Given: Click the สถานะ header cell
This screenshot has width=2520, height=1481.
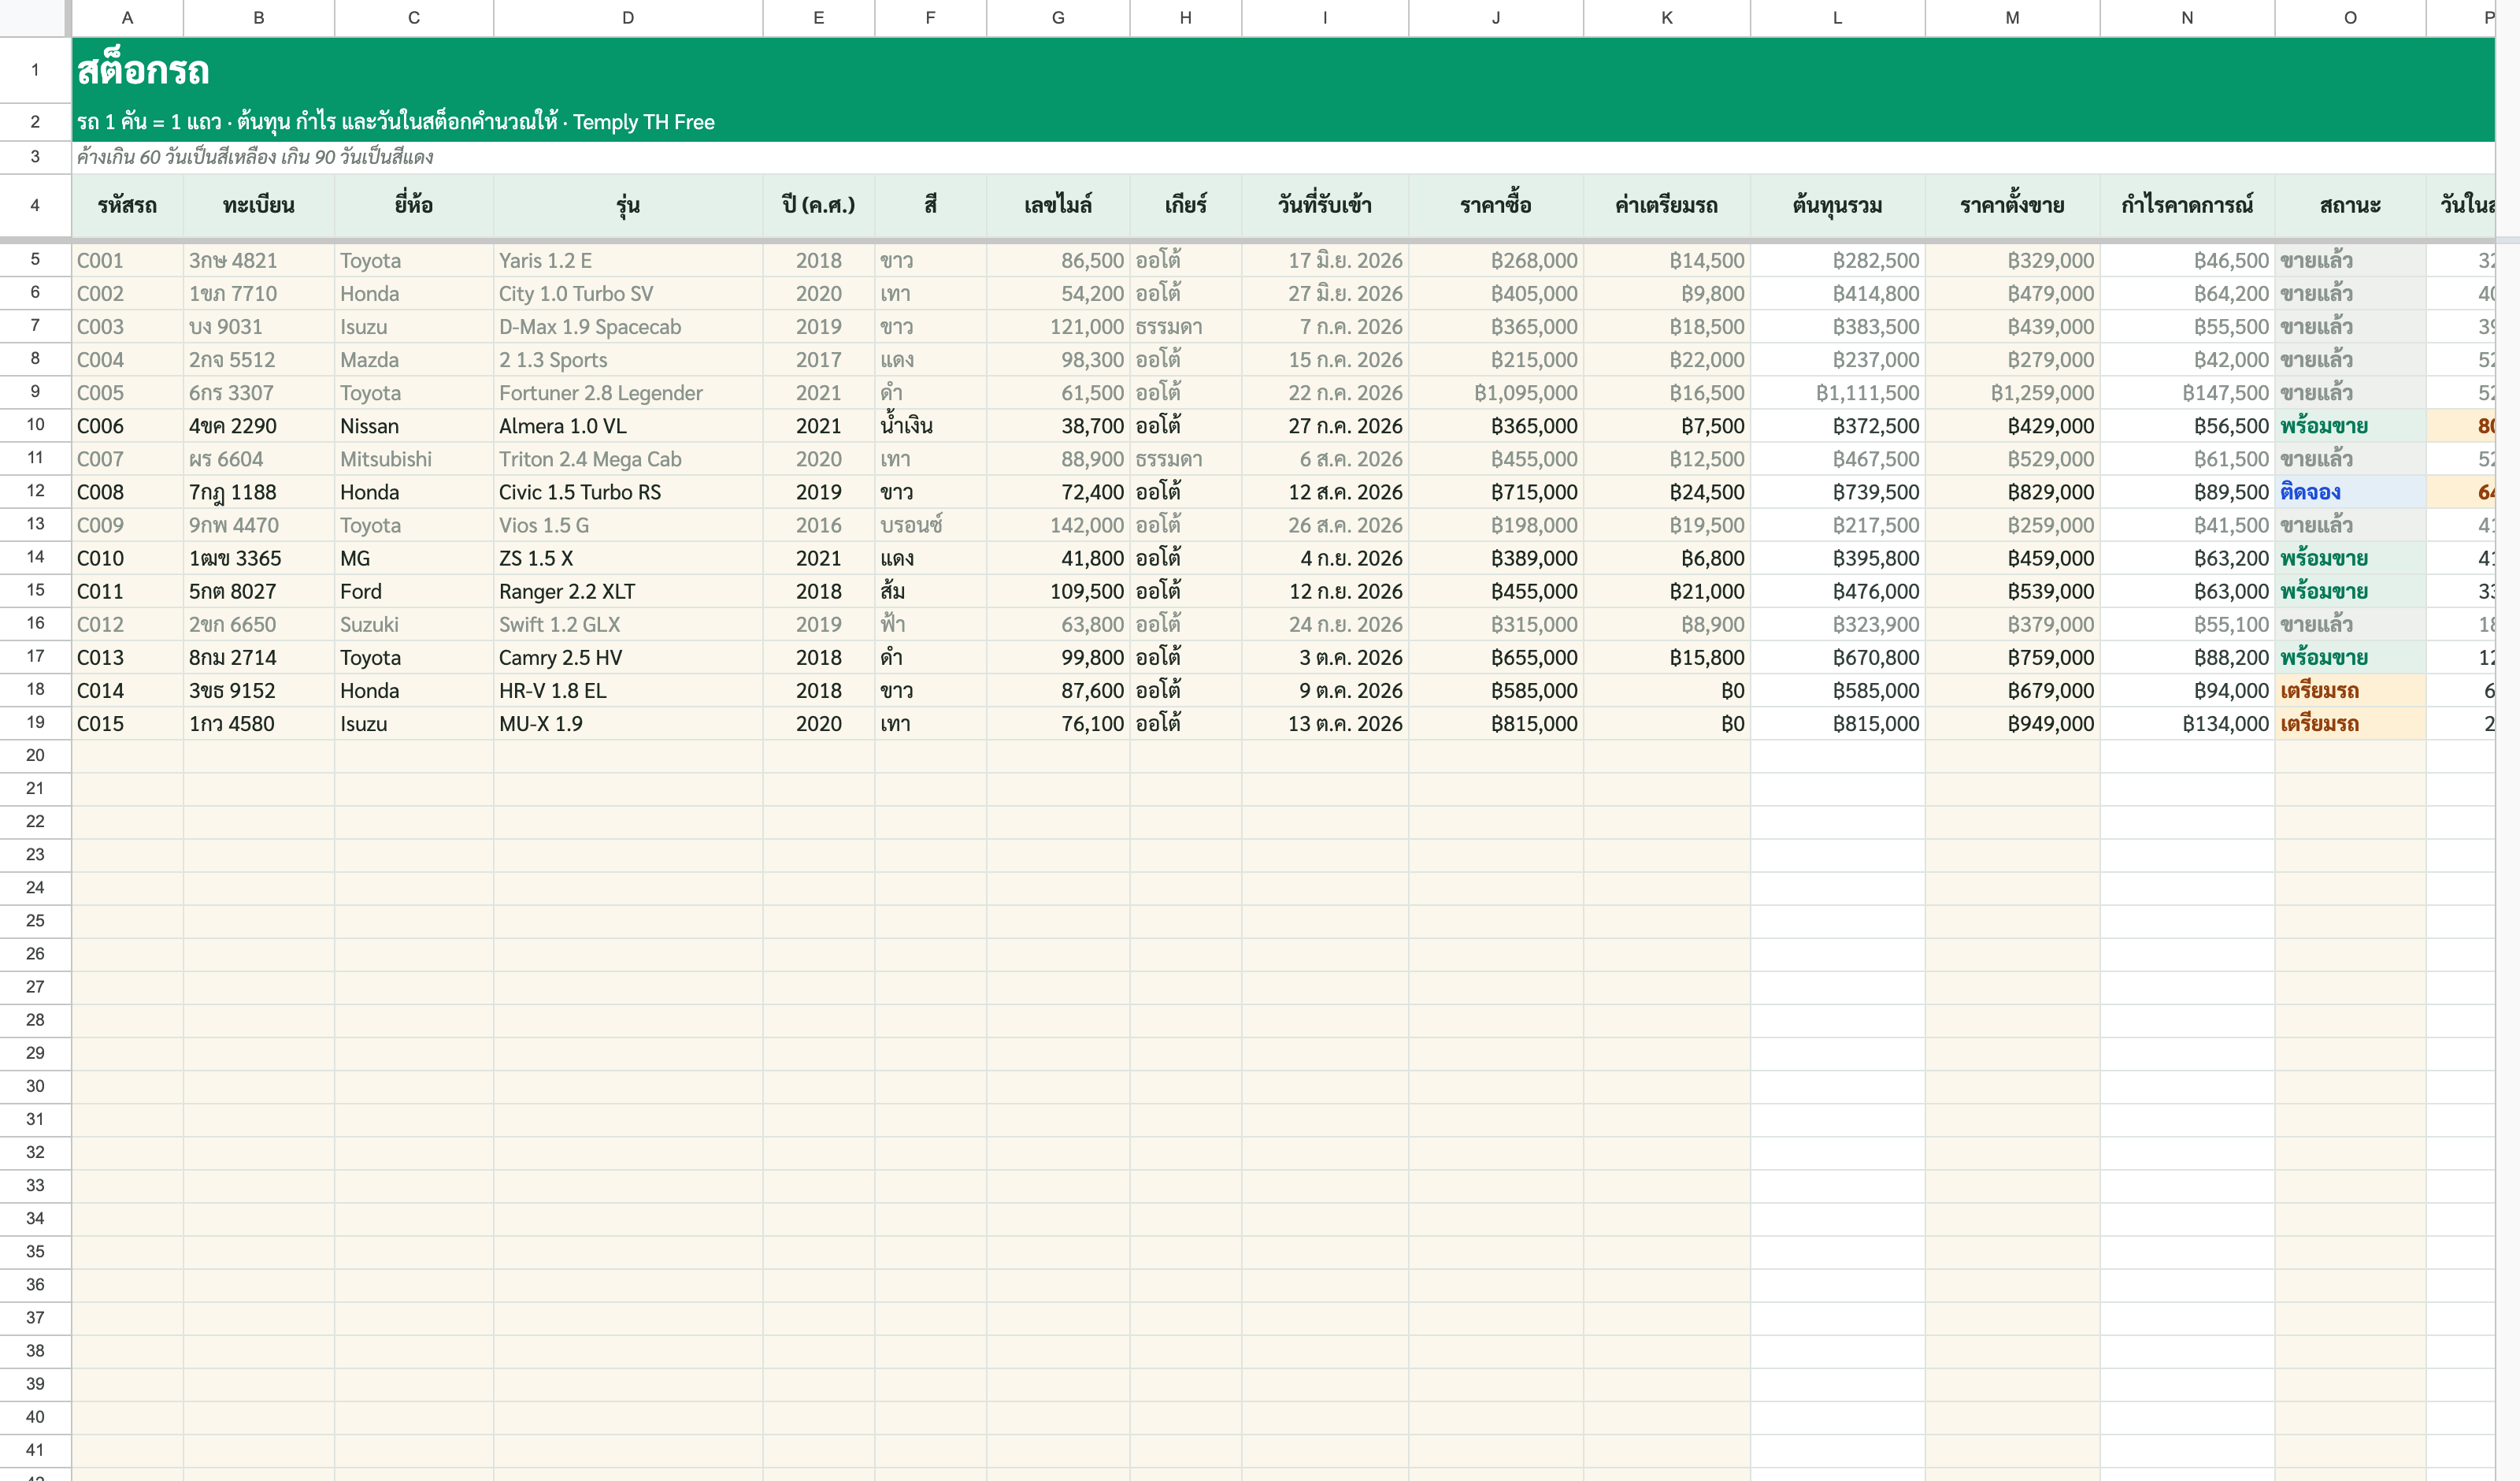Looking at the screenshot, I should 2349,205.
